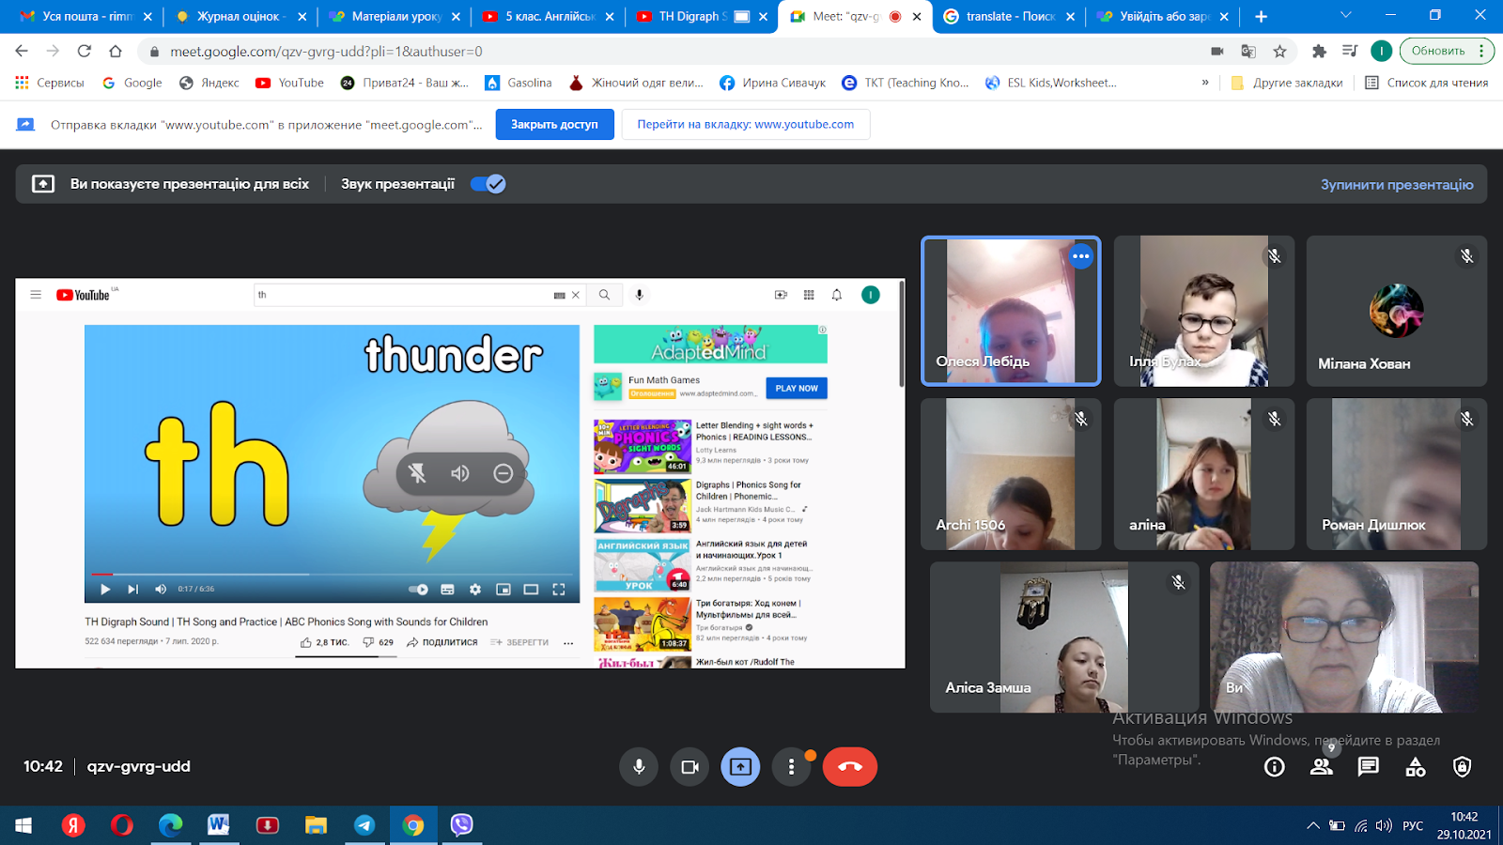Image resolution: width=1503 pixels, height=845 pixels.
Task: Click Обновить Chrome update button
Action: pos(1437,51)
